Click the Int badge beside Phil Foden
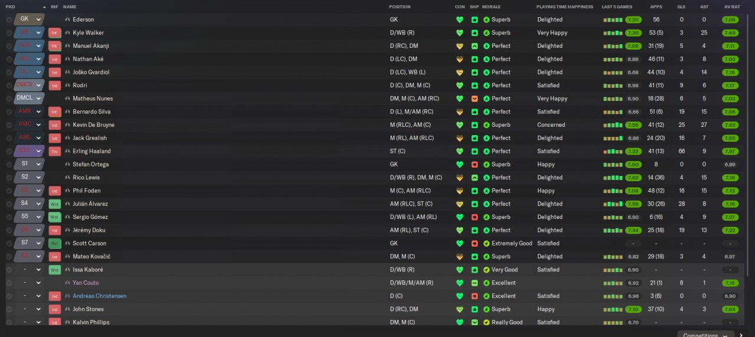 coord(55,191)
